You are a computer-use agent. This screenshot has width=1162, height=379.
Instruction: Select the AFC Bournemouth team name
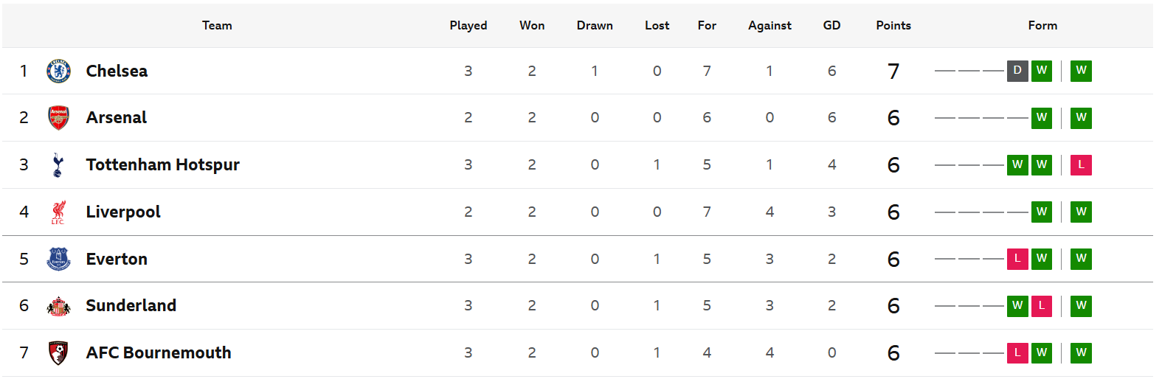(159, 353)
